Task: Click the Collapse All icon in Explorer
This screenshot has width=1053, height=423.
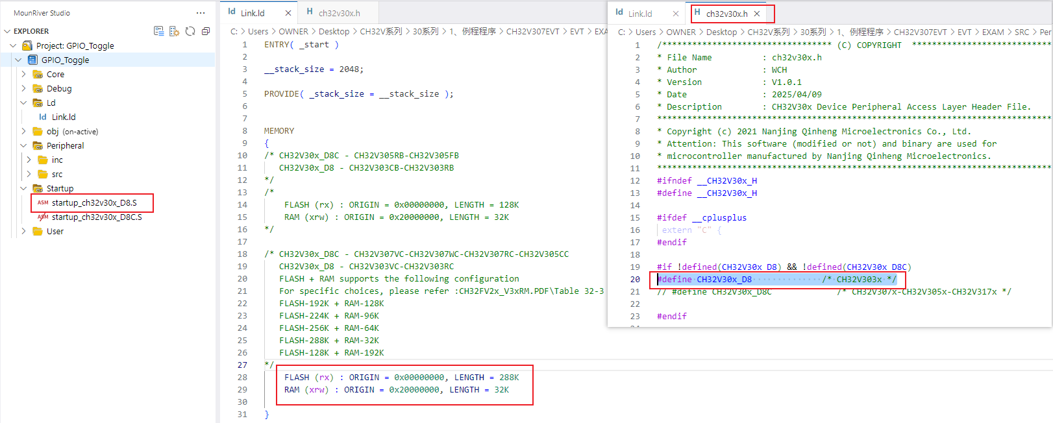Action: pos(206,31)
